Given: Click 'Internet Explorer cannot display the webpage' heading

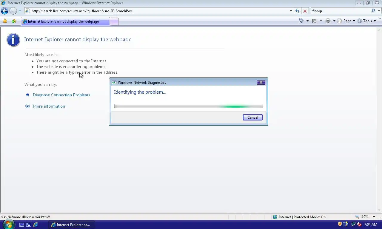Looking at the screenshot, I should point(78,39).
